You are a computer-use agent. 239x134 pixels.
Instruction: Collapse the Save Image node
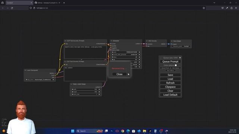(172, 41)
